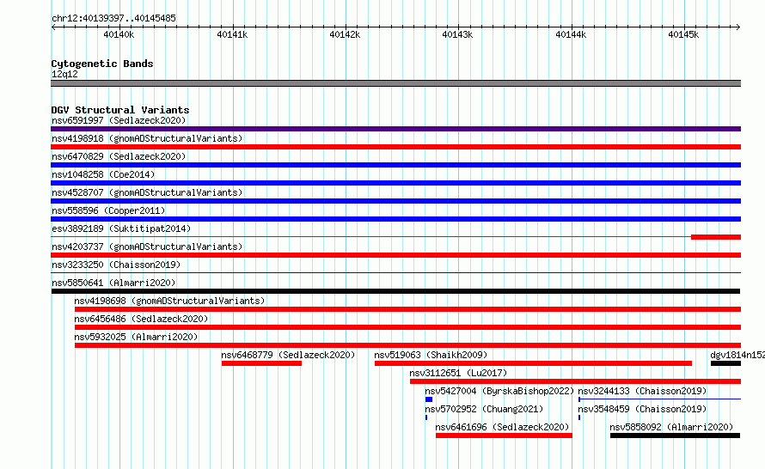Click the nsv3233250 (Chaisson2019) label
Screen dimensions: 765x469
pyautogui.click(x=116, y=265)
